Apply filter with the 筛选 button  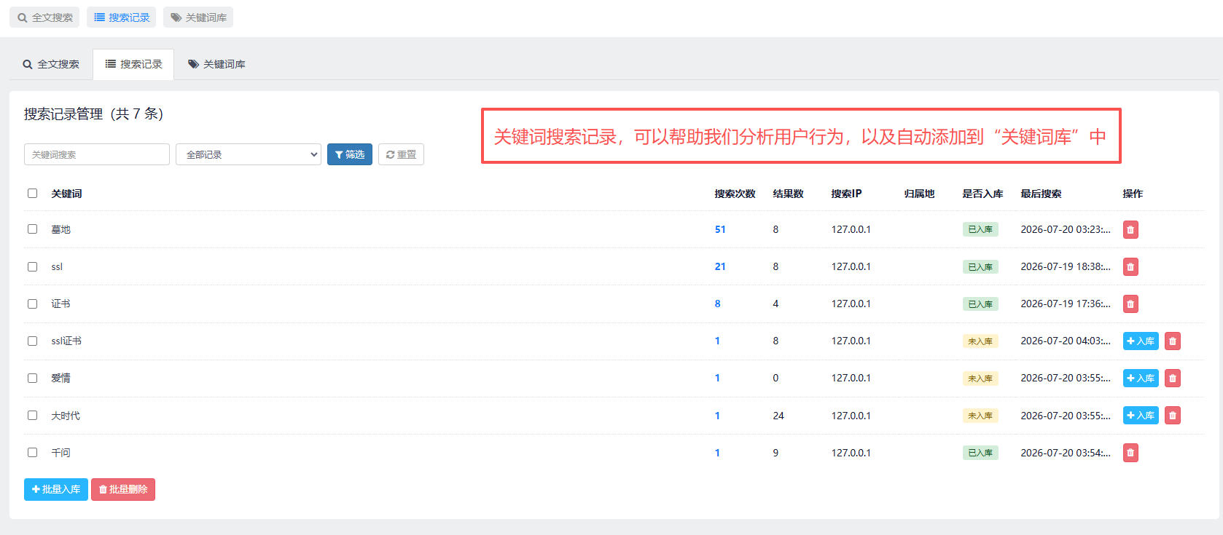[x=350, y=154]
